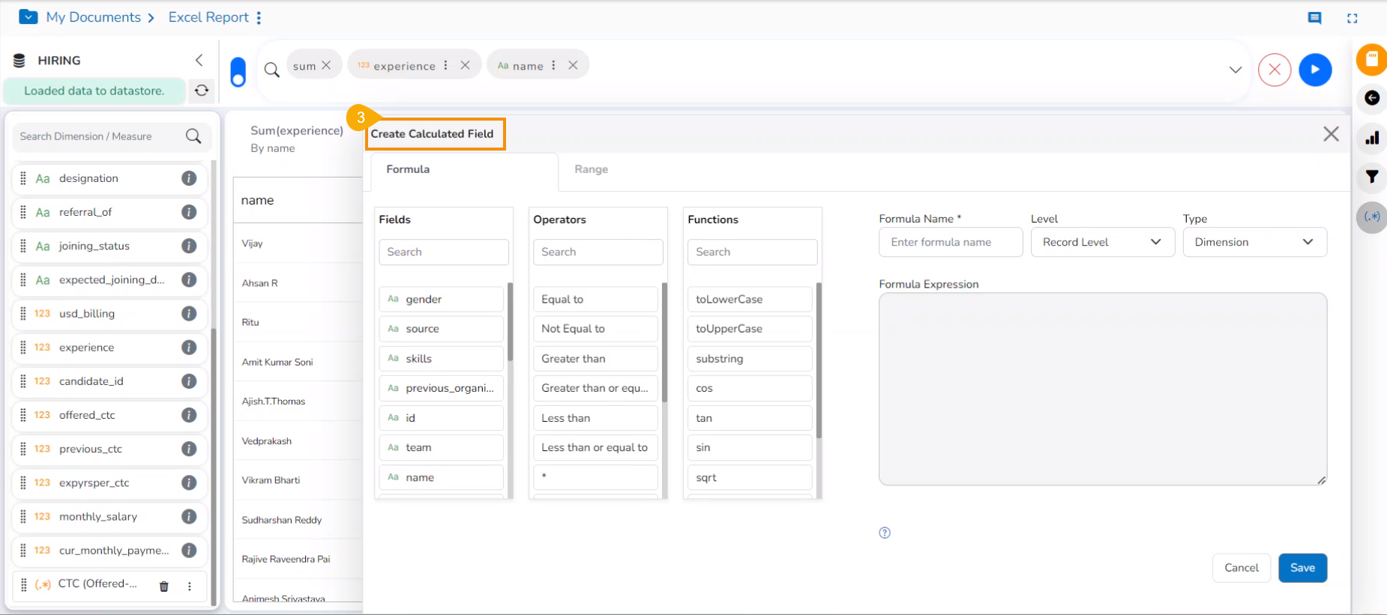The height and width of the screenshot is (615, 1387).
Task: Click the Cancel button
Action: click(x=1241, y=568)
